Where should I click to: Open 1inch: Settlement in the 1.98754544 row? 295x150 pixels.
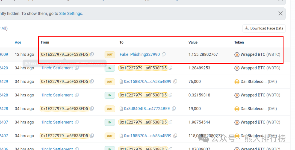pyautogui.click(x=57, y=122)
